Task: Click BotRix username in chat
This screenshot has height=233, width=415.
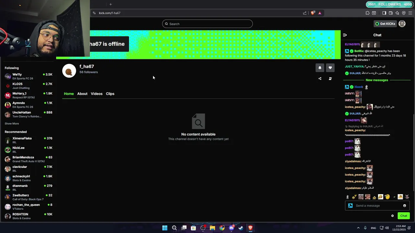Action: 359,51
